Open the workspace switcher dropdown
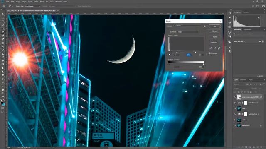 pyautogui.click(x=258, y=6)
